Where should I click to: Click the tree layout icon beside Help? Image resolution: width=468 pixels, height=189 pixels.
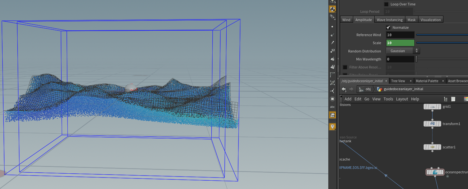pos(446,99)
